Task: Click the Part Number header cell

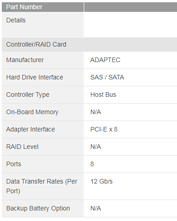Action: point(43,7)
